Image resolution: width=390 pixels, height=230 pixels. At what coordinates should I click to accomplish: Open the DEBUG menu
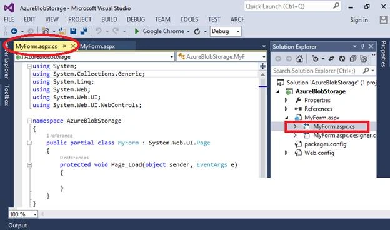(136, 19)
